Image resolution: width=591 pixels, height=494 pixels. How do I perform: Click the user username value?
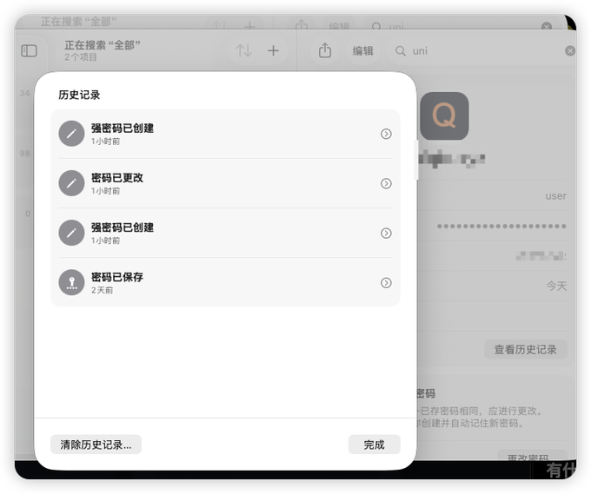click(x=556, y=196)
